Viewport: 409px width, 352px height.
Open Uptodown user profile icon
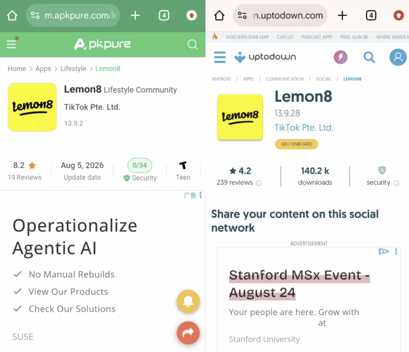click(398, 57)
